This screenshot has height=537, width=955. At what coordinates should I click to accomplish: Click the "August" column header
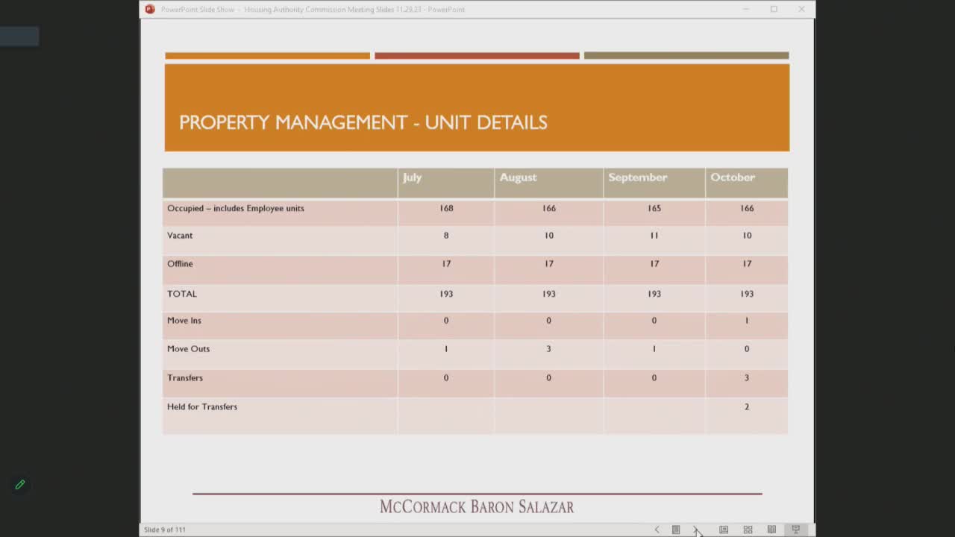(x=518, y=178)
